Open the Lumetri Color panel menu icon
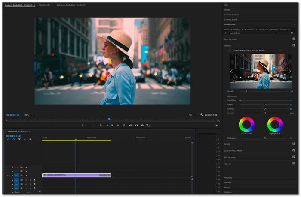 click(295, 24)
